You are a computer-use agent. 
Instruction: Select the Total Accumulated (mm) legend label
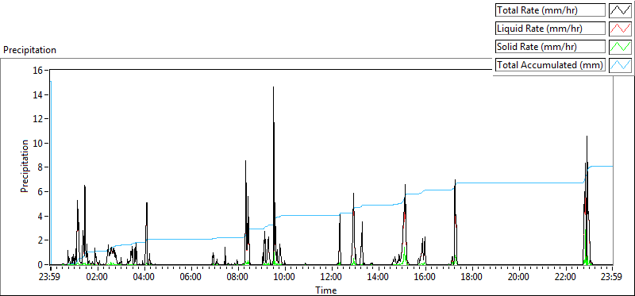[550, 65]
